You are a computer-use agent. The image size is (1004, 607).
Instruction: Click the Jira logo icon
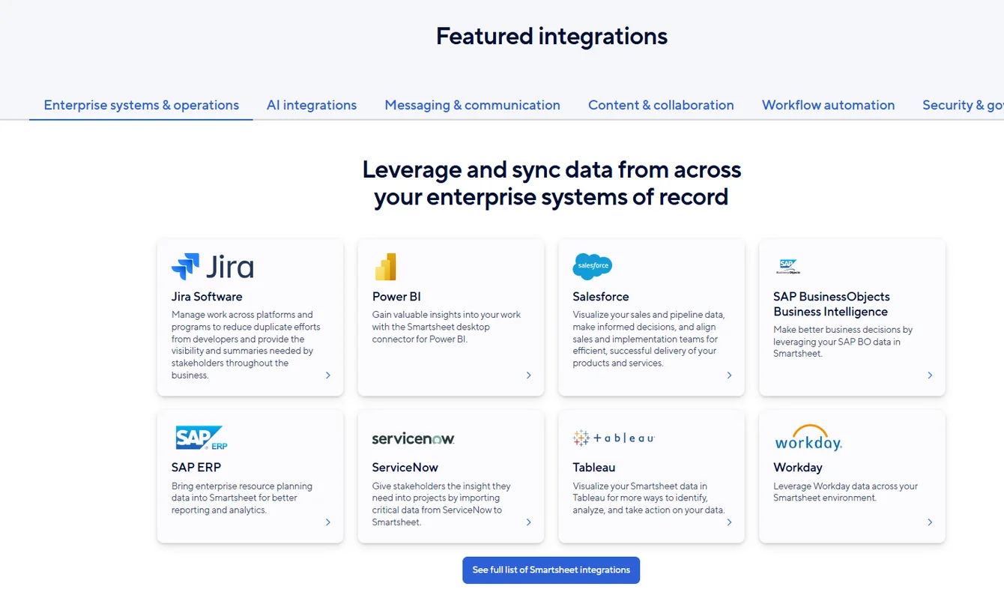click(x=212, y=267)
